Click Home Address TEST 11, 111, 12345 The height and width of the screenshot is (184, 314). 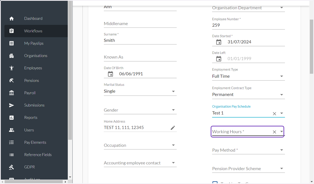point(124,128)
